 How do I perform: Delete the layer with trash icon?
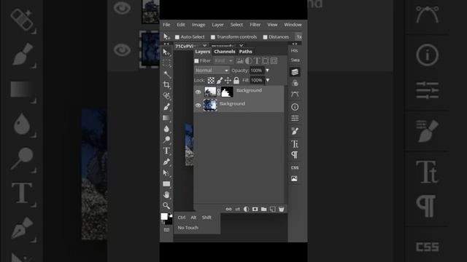pos(281,209)
